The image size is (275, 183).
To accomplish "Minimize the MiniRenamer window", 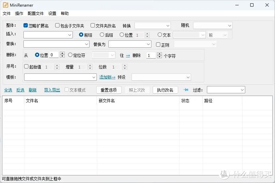I will (x=237, y=5).
